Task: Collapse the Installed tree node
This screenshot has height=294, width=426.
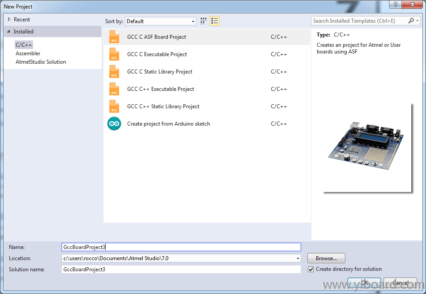Action: pos(8,32)
